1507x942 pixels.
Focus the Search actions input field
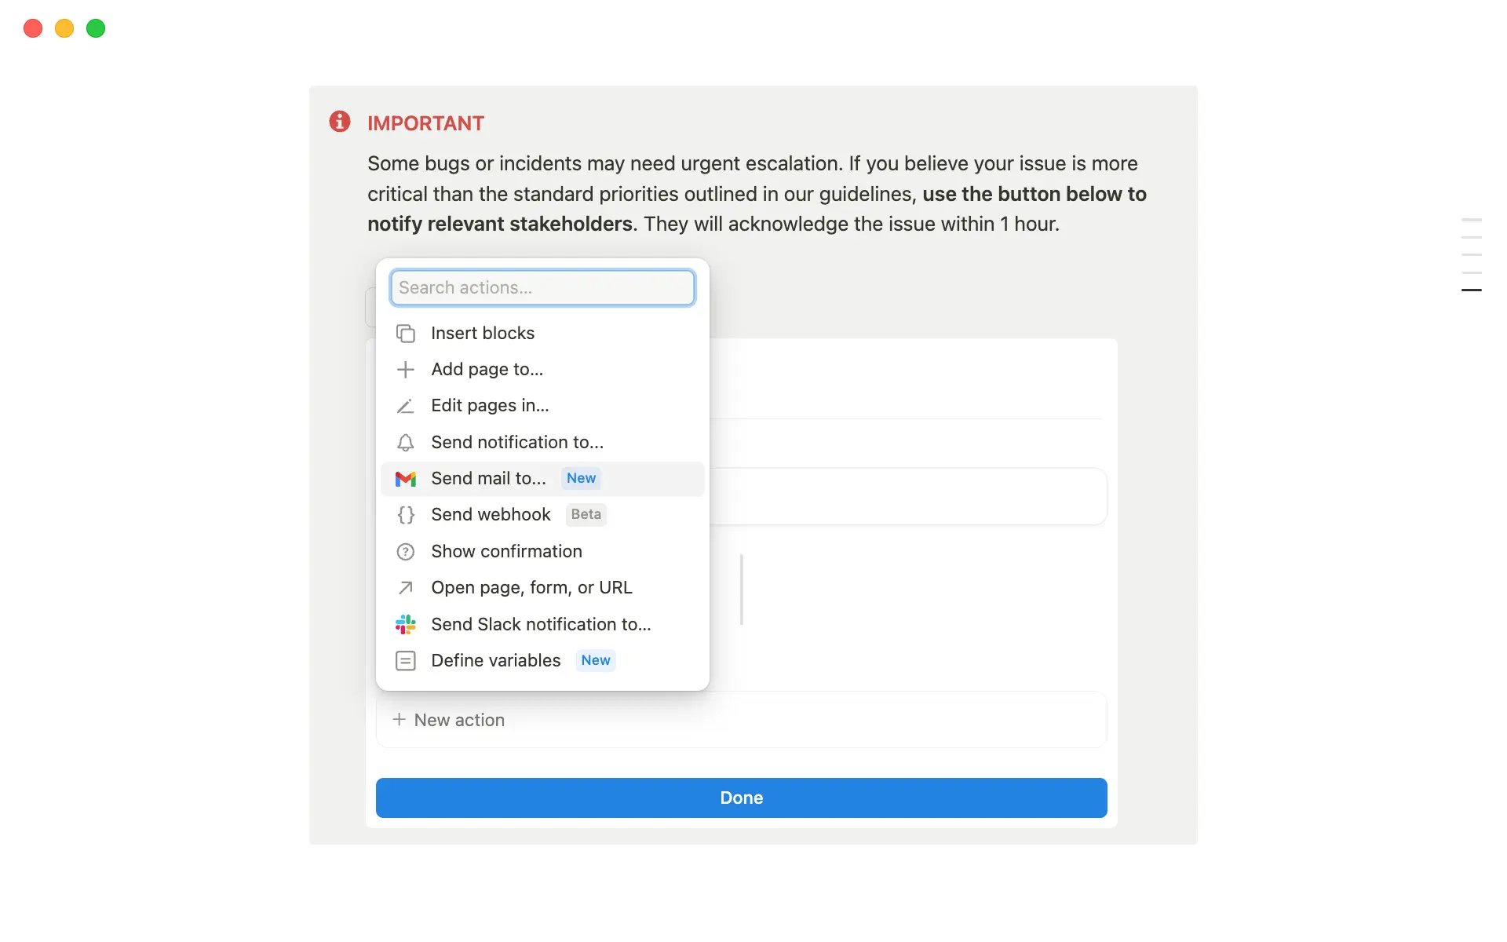pyautogui.click(x=542, y=288)
